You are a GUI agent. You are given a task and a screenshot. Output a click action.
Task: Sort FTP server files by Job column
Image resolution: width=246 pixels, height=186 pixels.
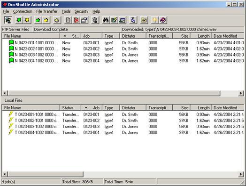click(x=92, y=36)
